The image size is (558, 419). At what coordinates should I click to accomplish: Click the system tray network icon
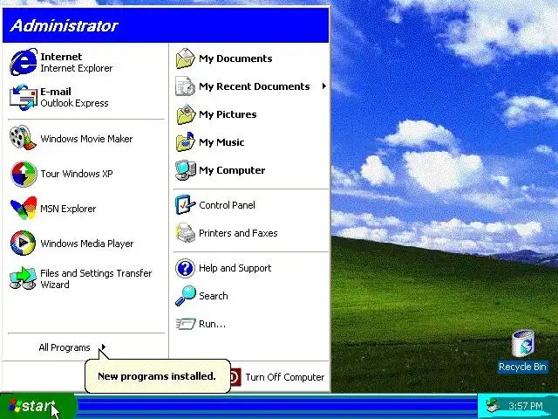pyautogui.click(x=494, y=405)
